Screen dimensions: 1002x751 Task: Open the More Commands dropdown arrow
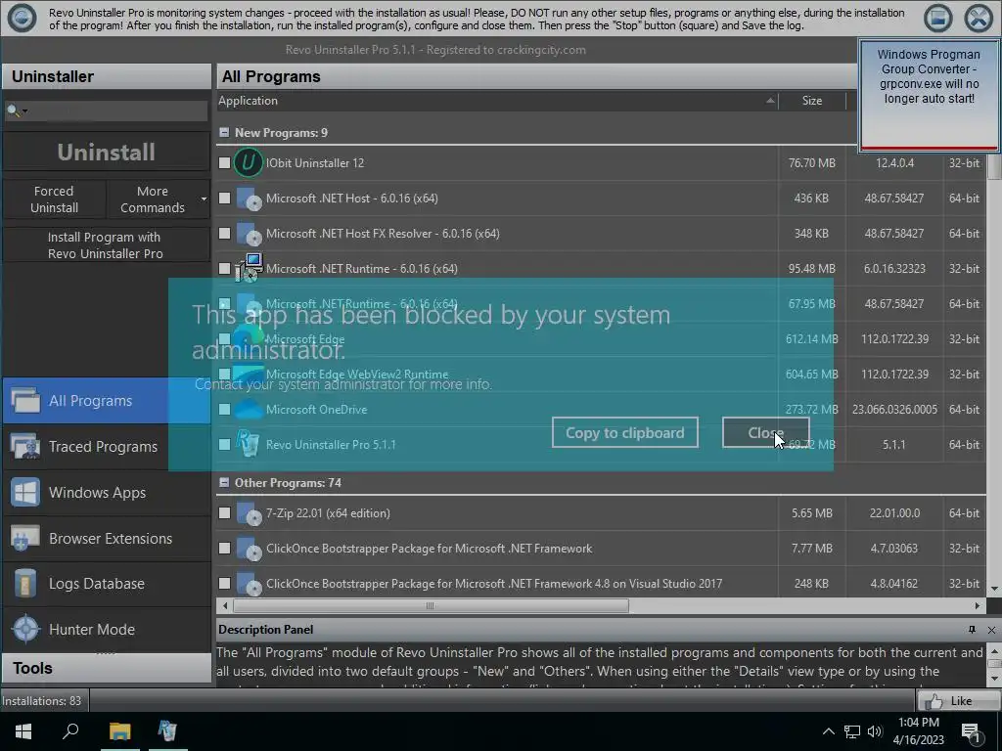[204, 199]
